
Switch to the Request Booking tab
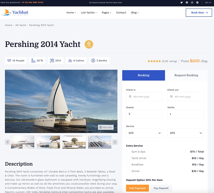point(186,75)
